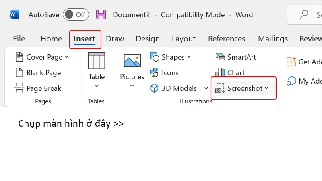Click the Illustrations group label

click(196, 101)
